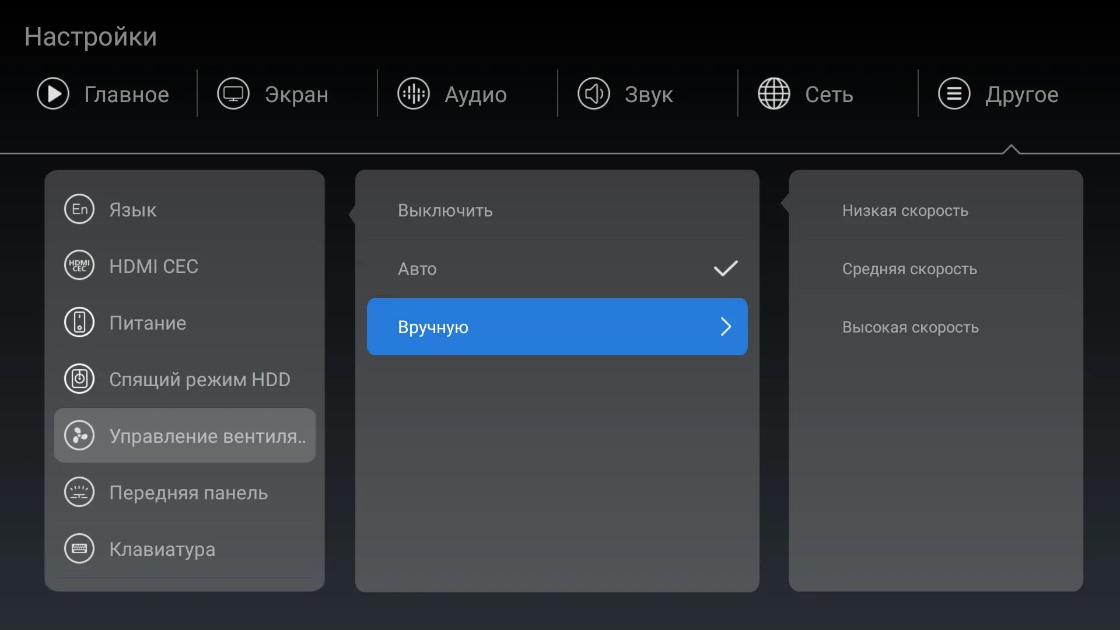This screenshot has width=1120, height=630.
Task: Click the monitor icon for Экран
Action: pos(233,94)
